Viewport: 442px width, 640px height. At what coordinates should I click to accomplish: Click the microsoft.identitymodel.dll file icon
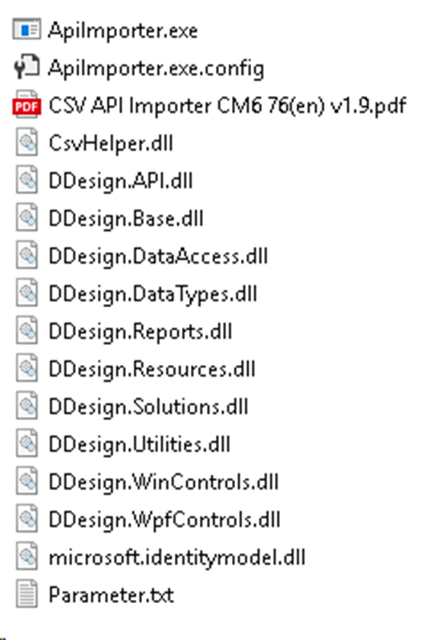click(27, 557)
